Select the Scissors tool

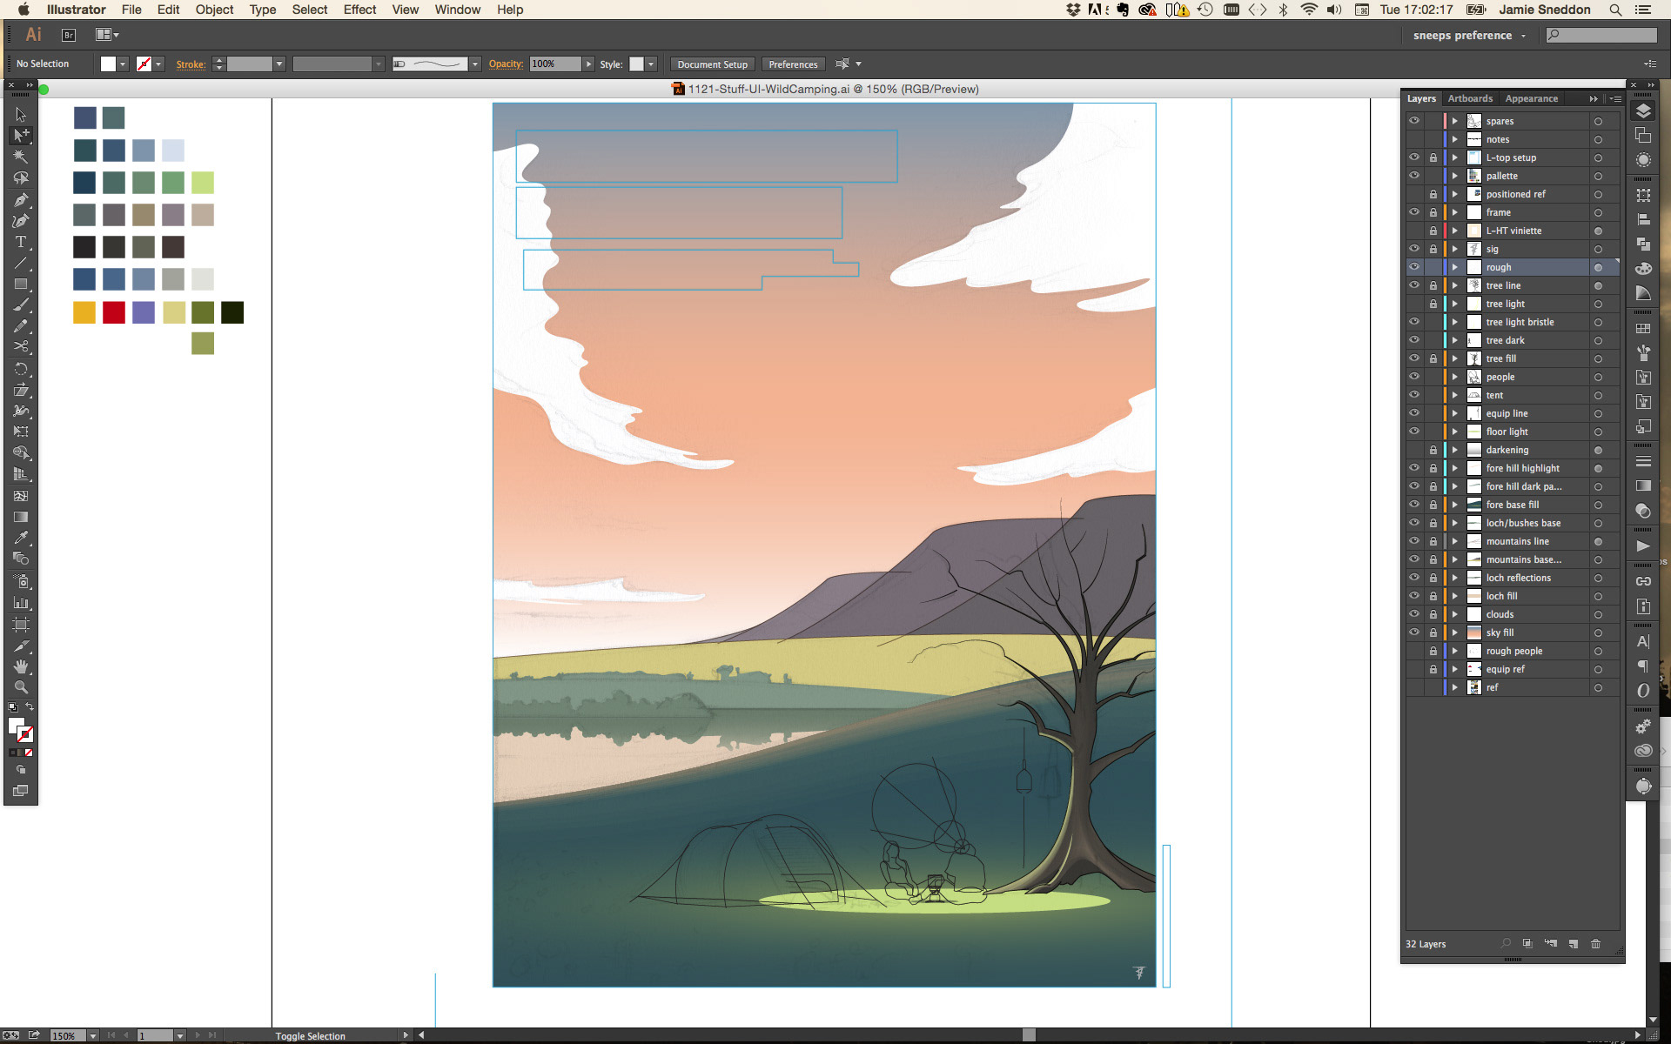[x=21, y=347]
